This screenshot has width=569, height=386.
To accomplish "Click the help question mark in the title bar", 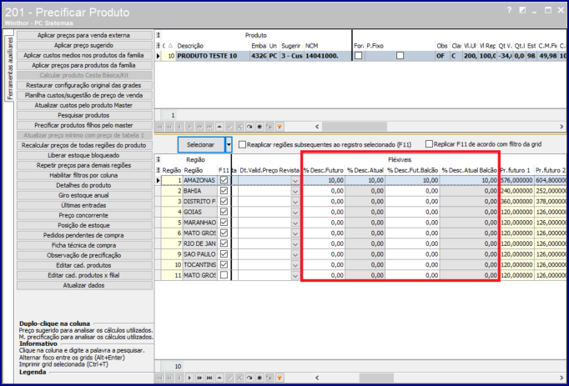I will pyautogui.click(x=509, y=10).
